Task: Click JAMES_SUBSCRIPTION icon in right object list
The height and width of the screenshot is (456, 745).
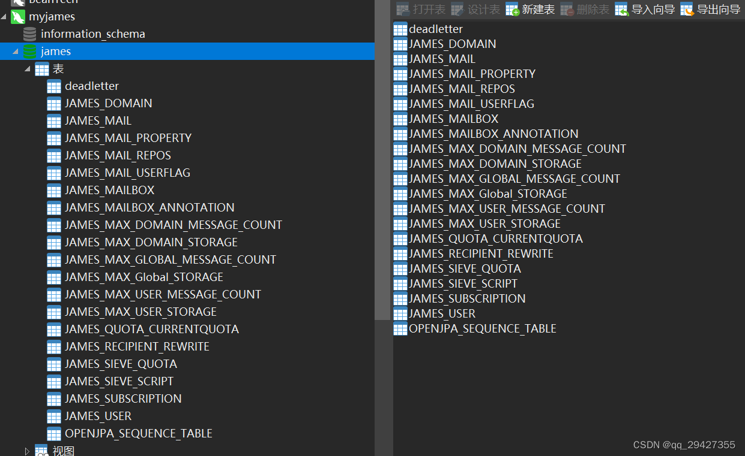Action: coord(400,298)
